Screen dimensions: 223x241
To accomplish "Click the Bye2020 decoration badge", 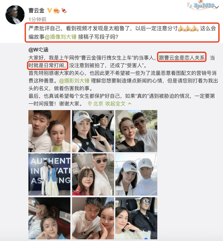I will (x=201, y=6).
